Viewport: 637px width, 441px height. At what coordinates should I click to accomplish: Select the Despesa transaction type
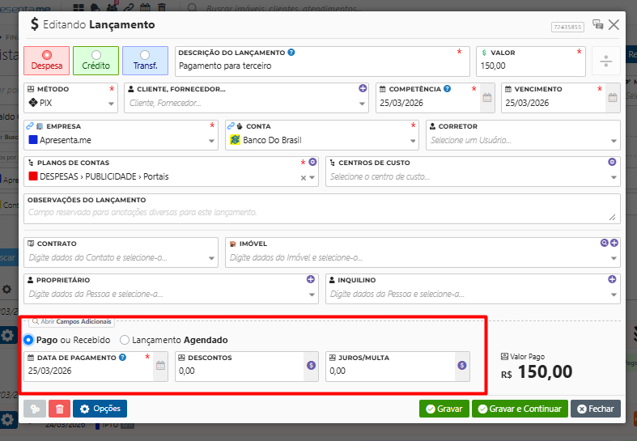(46, 61)
